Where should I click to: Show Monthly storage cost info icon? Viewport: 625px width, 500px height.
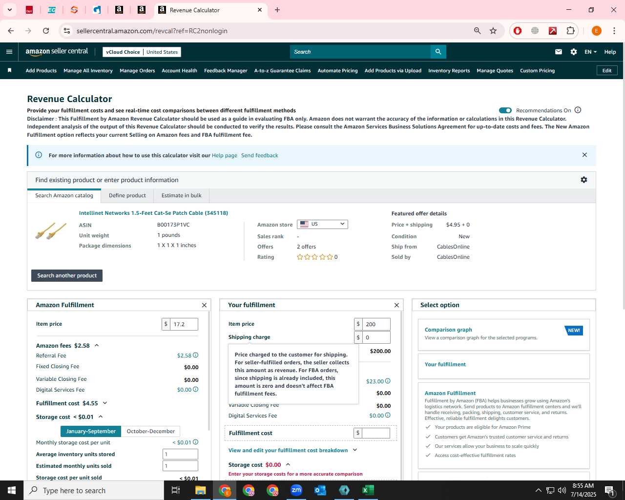pos(195,442)
